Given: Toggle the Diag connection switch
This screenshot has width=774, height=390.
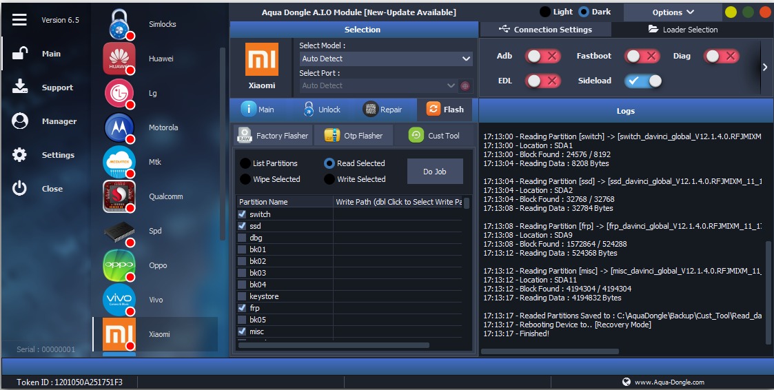Looking at the screenshot, I should 721,57.
